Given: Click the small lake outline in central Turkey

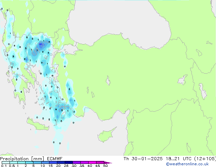Looking at the screenshot, I should (x=109, y=81).
